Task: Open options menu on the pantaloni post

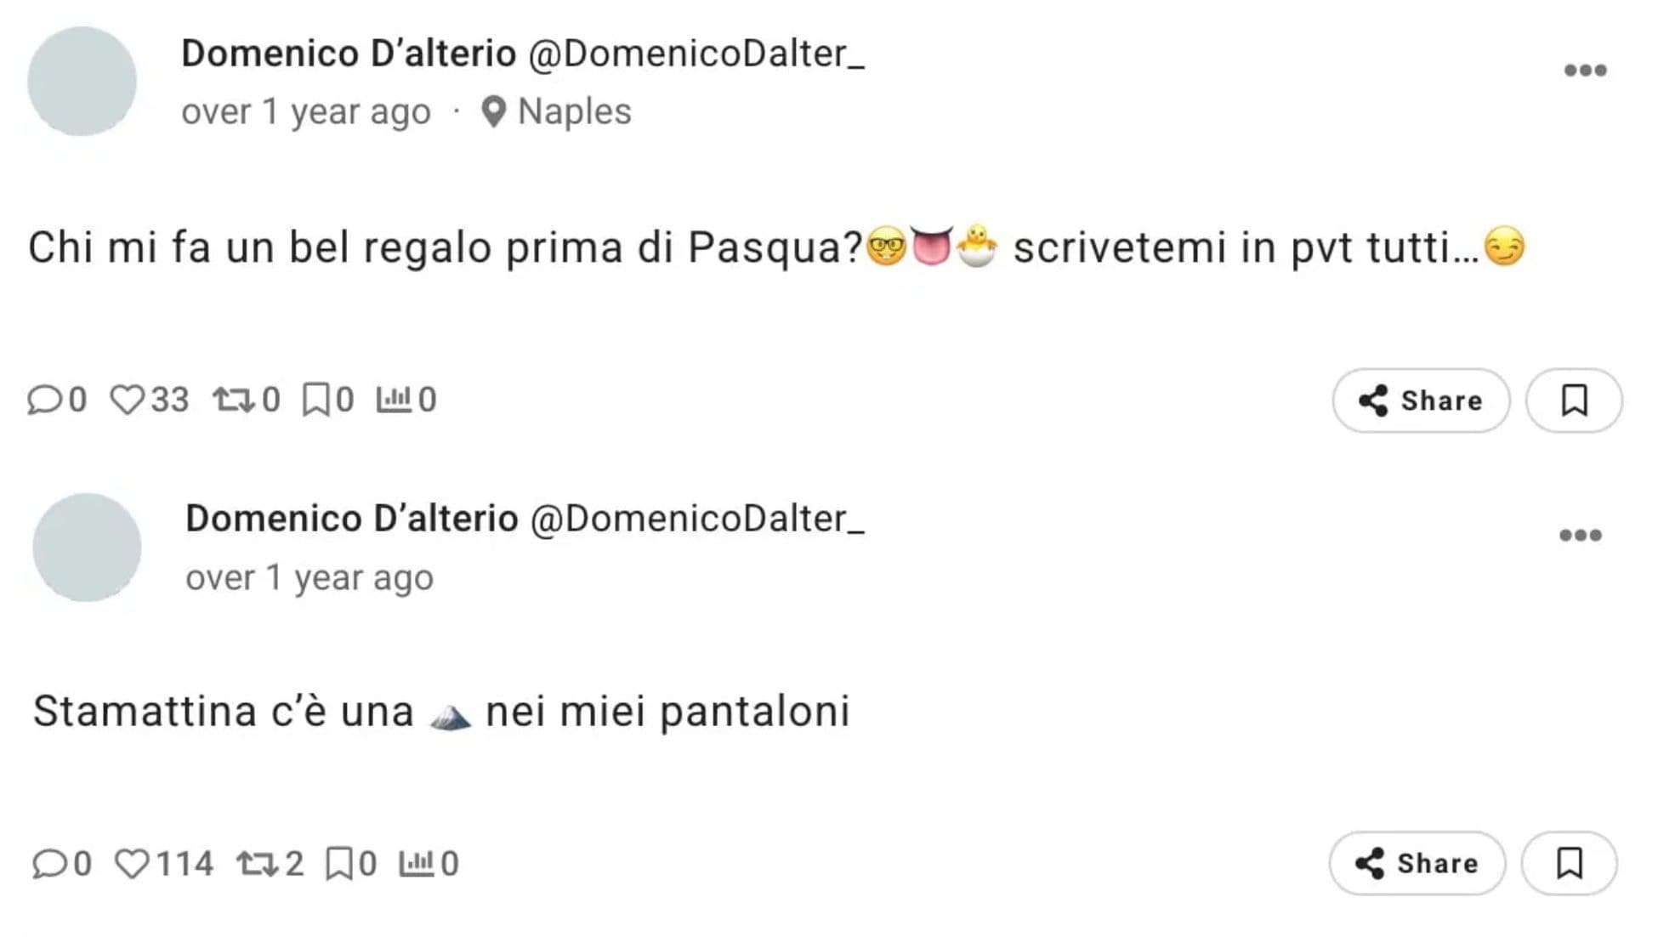Action: coord(1581,536)
